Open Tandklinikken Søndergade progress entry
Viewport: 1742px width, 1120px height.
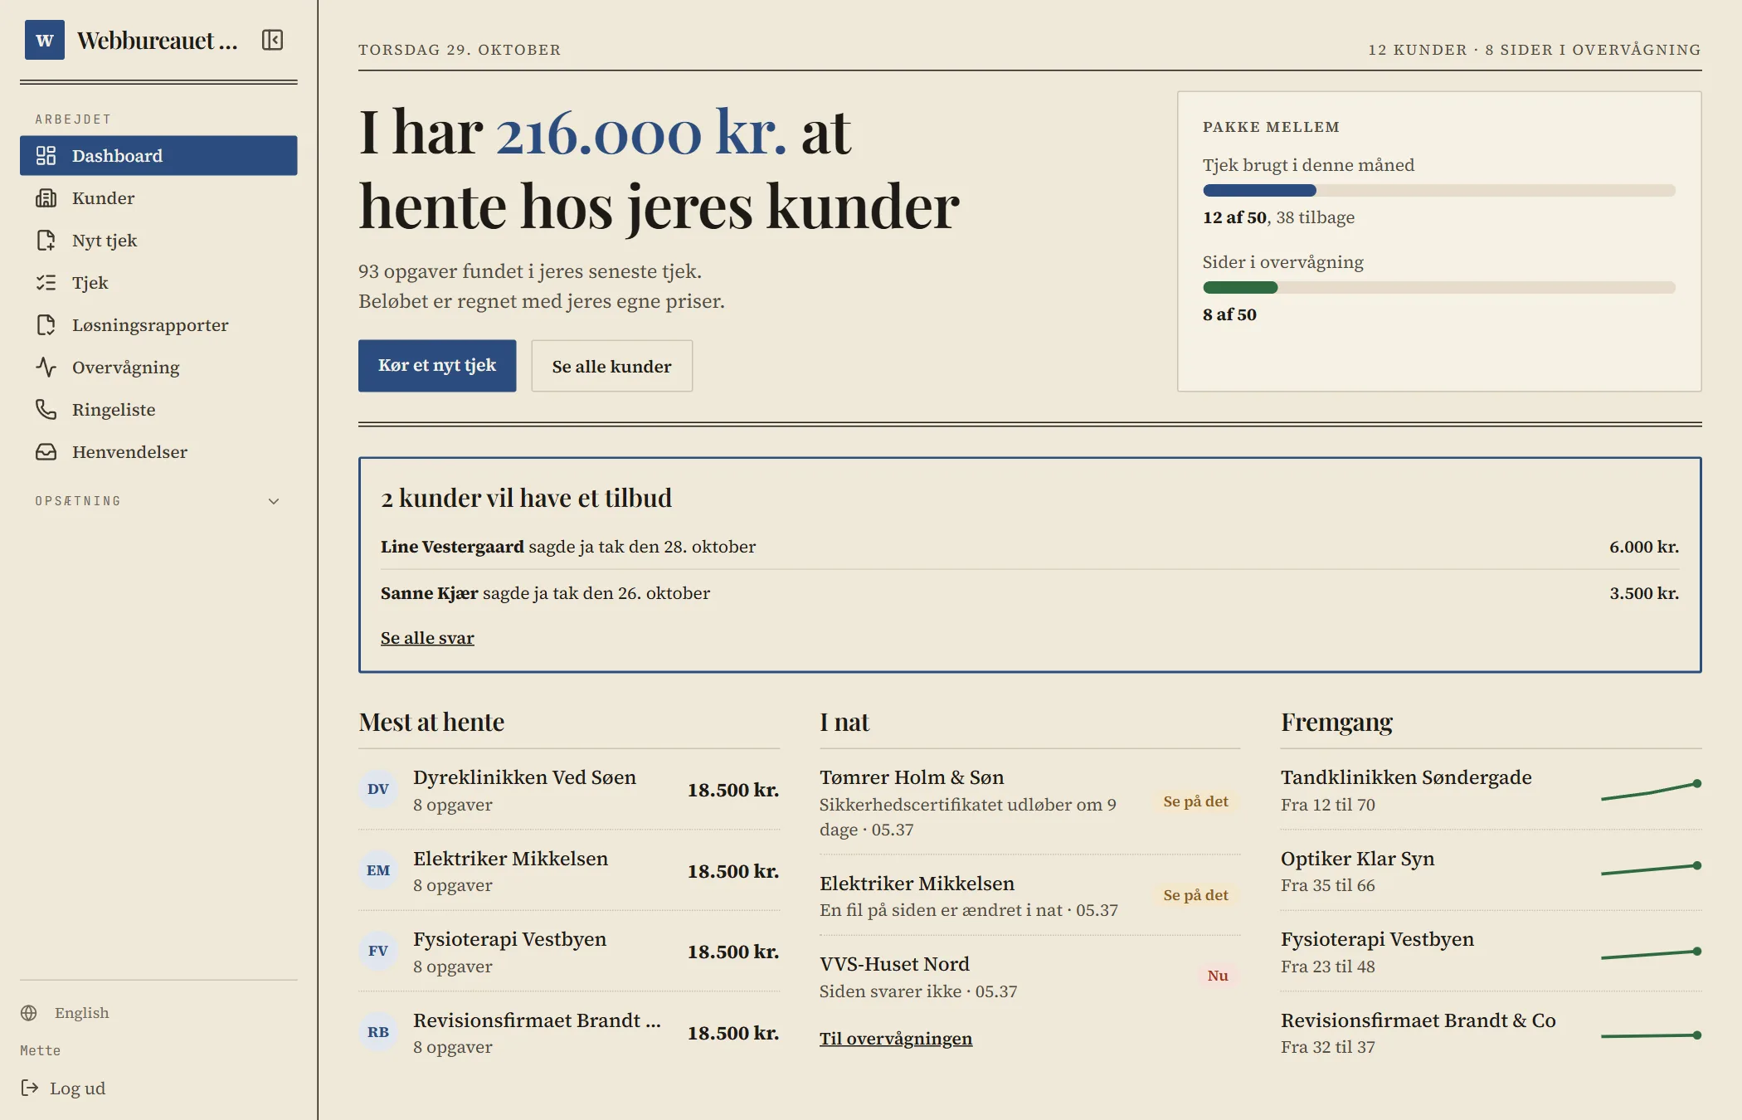point(1491,789)
